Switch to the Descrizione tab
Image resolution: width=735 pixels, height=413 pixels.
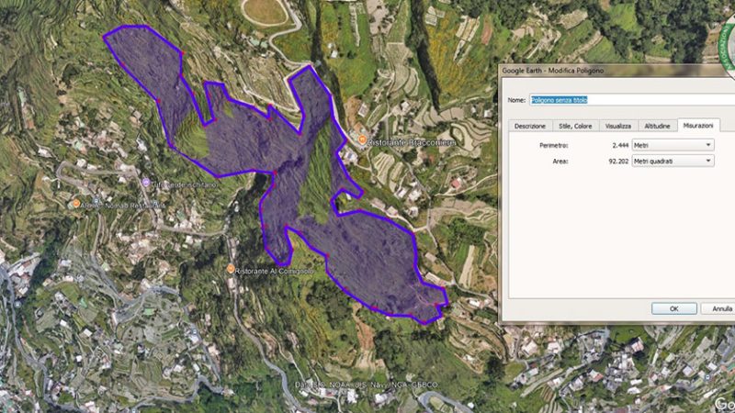pyautogui.click(x=530, y=126)
